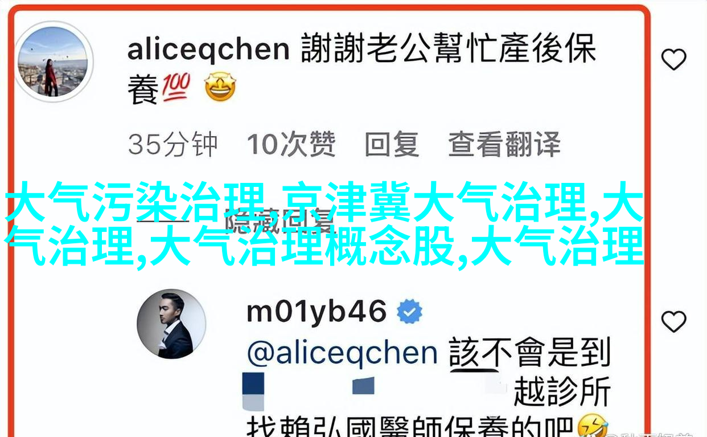This screenshot has height=437, width=707.
Task: Open aliceqchen's profile picture
Action: (53, 61)
